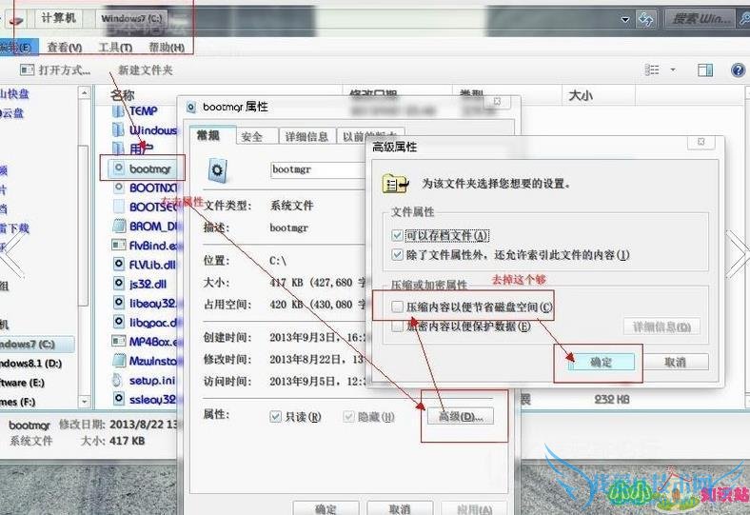This screenshot has height=515, width=750.
Task: Click 确定 in the 高级属性 dialog
Action: [602, 362]
